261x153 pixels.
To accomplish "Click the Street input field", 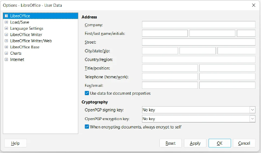I will (199, 42).
